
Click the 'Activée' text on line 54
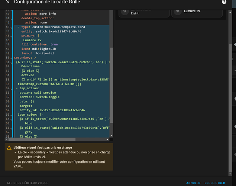(28, 75)
